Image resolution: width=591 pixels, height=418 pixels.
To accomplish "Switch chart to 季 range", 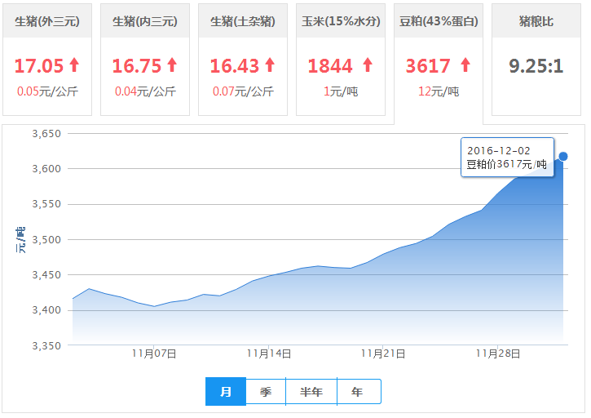I will [x=266, y=392].
